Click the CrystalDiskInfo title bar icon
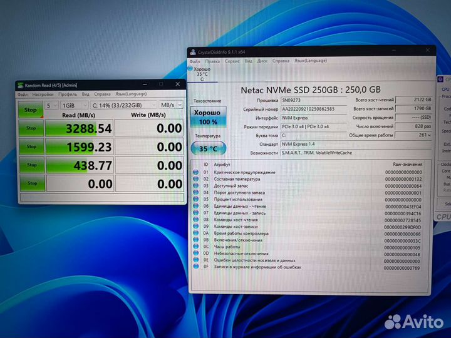Viewport: 451px width, 338px height. pos(193,53)
